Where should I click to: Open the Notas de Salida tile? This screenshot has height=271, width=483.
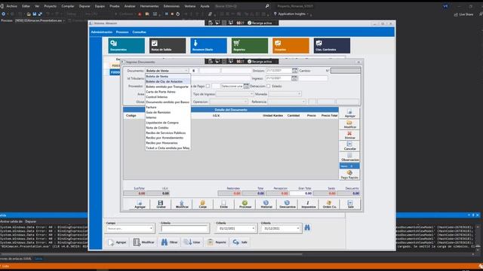coord(168,45)
